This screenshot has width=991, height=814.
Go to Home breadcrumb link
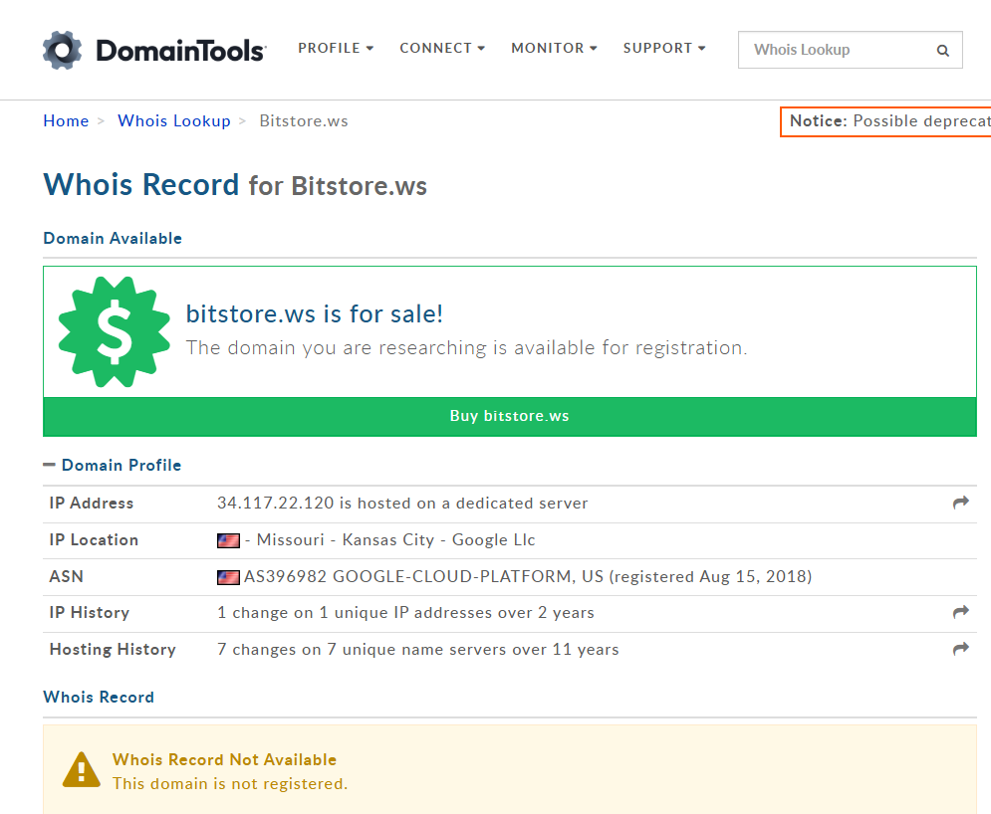(x=66, y=120)
